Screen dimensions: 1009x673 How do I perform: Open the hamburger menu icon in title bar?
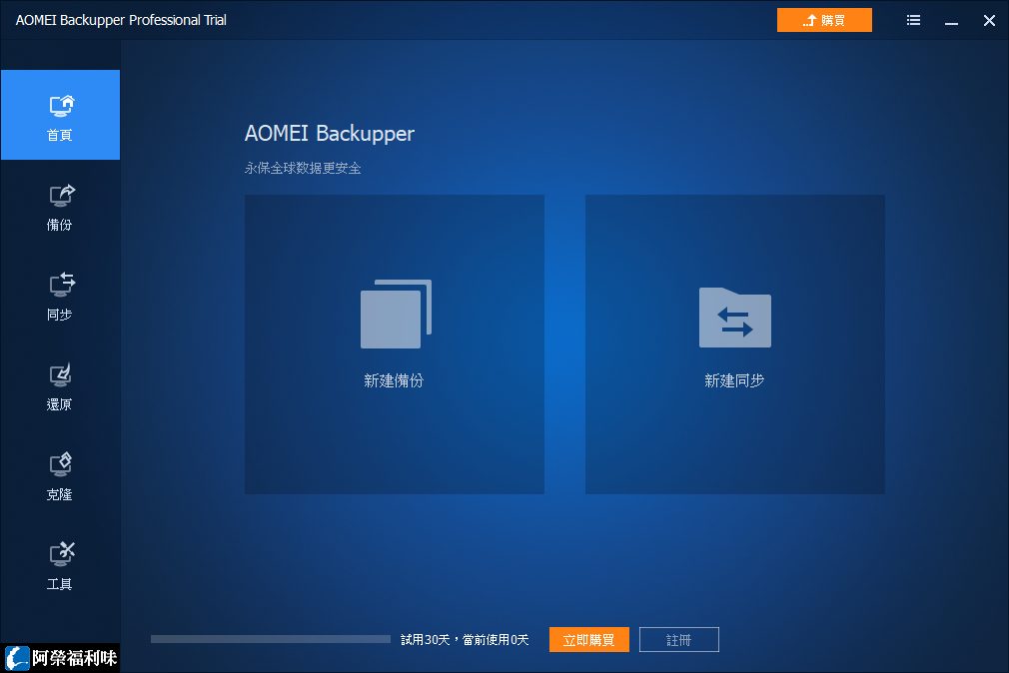click(912, 20)
